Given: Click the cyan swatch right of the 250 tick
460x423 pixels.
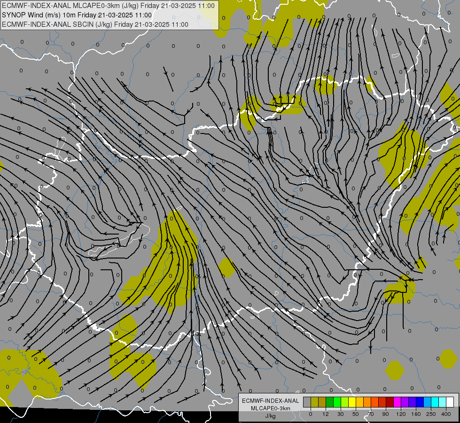Looking at the screenshot, I should tap(435, 402).
